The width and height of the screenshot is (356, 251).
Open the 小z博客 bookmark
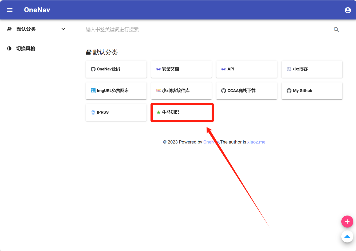click(312, 69)
